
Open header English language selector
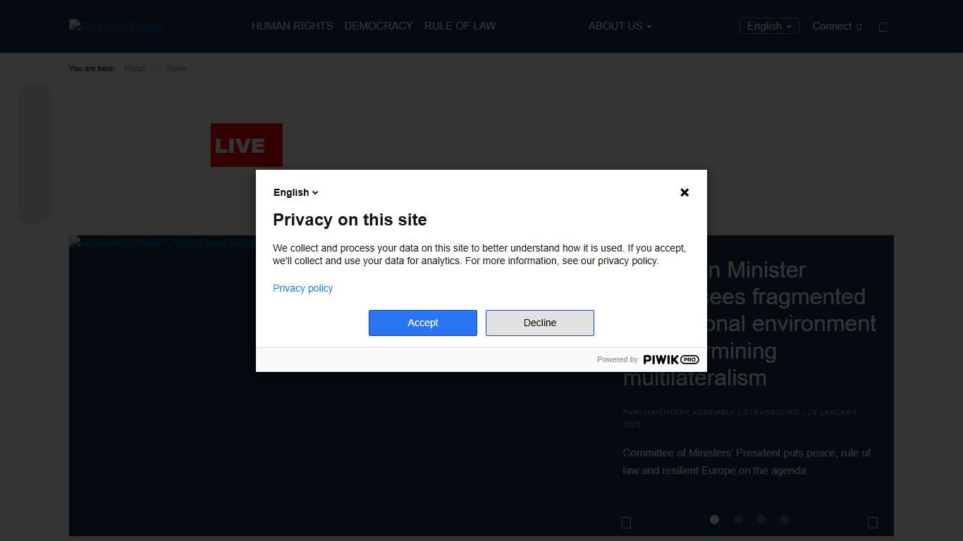768,26
